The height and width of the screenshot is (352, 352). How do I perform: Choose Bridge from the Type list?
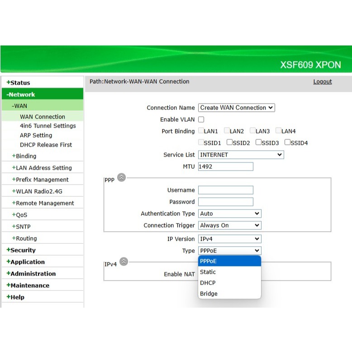pyautogui.click(x=209, y=294)
